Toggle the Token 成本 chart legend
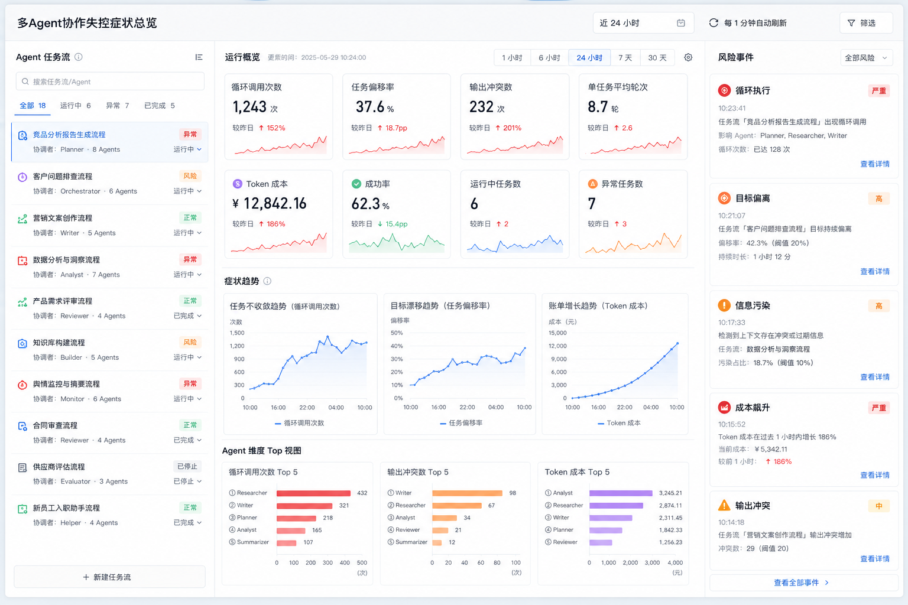 coord(619,423)
